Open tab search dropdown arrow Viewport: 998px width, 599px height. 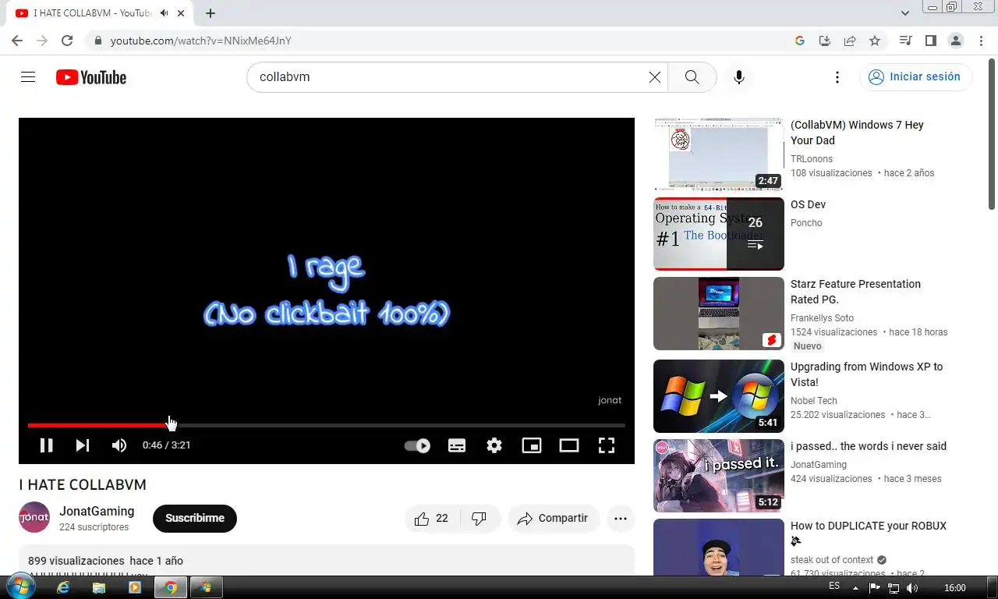pos(905,13)
